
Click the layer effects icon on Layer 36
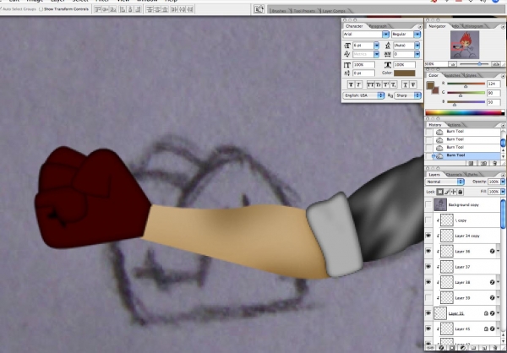coord(493,251)
